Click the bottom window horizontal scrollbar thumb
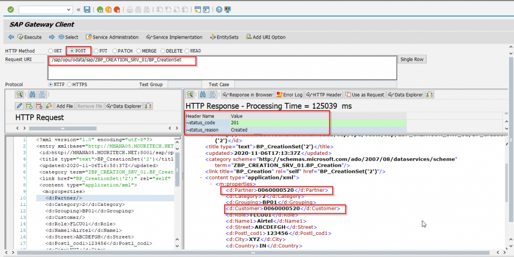 253,253
